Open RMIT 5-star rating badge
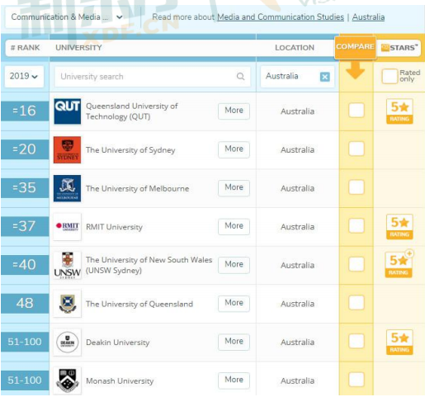 (399, 227)
